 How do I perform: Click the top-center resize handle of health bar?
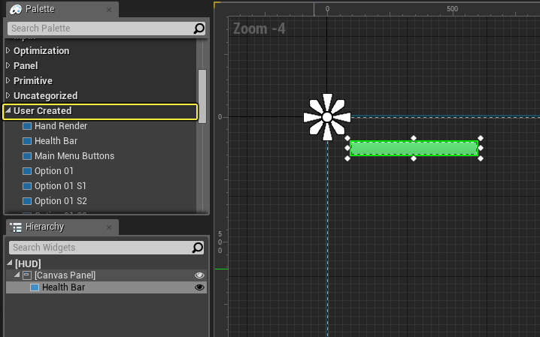point(414,138)
